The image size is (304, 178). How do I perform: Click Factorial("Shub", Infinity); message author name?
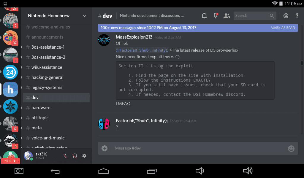tap(142, 121)
